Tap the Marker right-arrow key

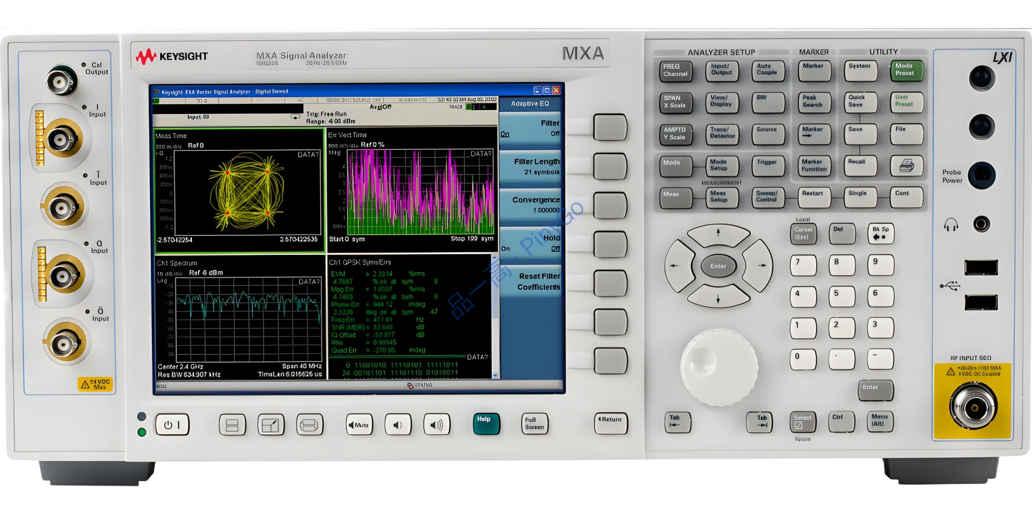click(x=814, y=134)
